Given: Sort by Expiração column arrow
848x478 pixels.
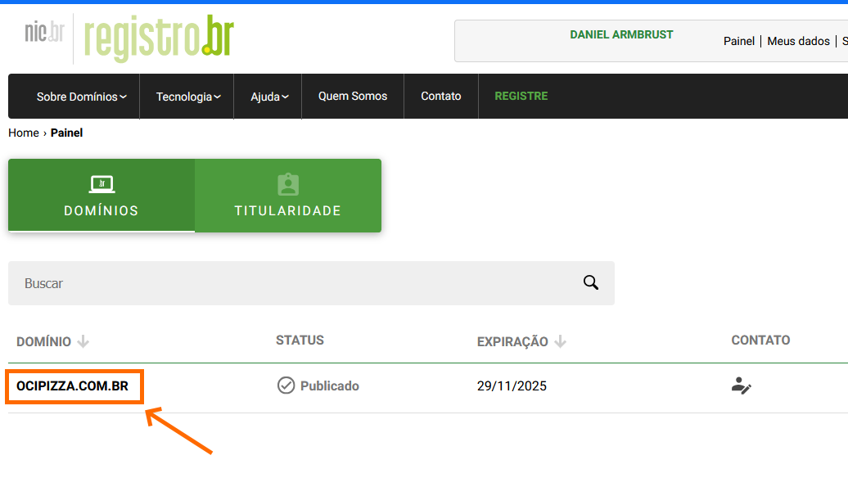Looking at the screenshot, I should (560, 341).
